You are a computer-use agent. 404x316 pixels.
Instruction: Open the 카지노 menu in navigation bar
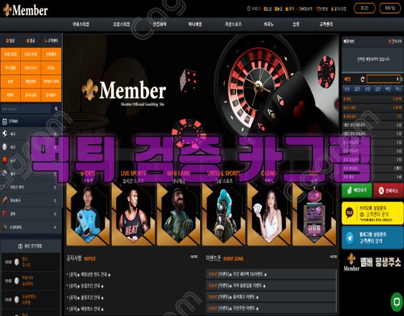(259, 23)
